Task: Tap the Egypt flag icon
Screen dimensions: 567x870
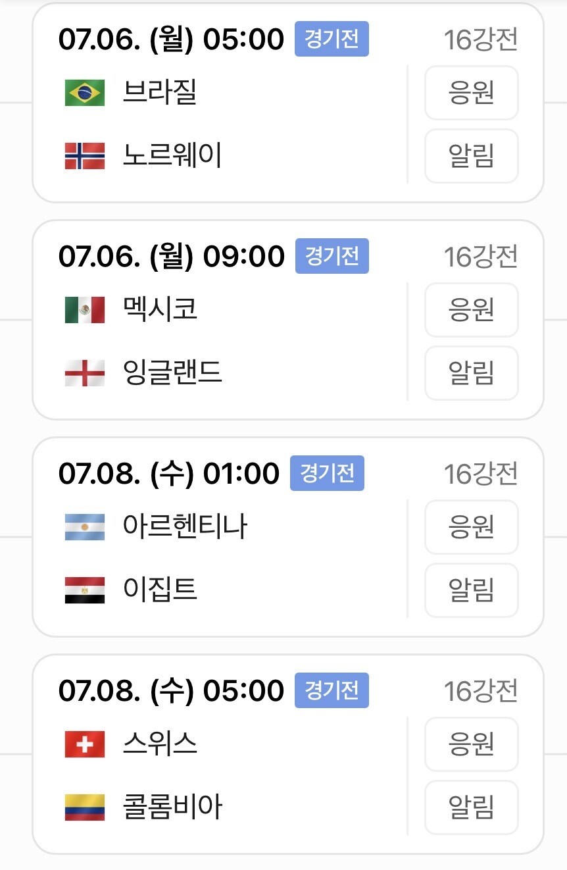Action: tap(85, 590)
